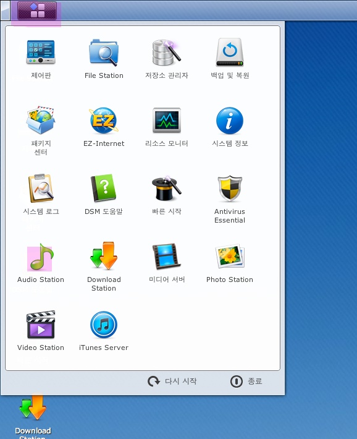This screenshot has height=439, width=357.
Task: Open Antivirus Essential shield icon
Action: pyautogui.click(x=230, y=188)
